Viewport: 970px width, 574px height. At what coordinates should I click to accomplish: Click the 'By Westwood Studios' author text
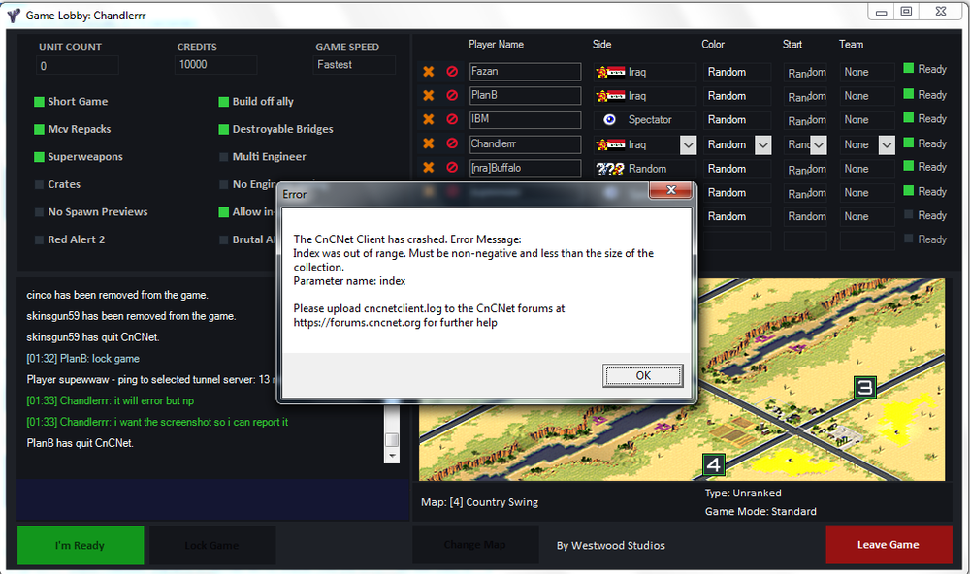(610, 546)
